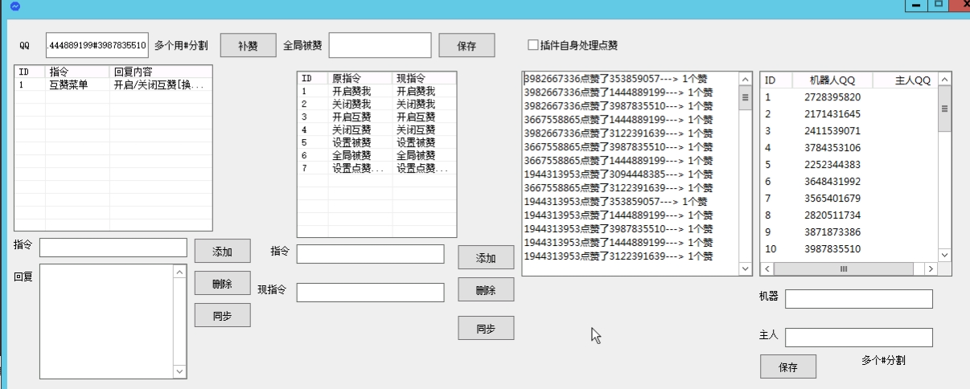Click scroll-down arrow of 回复 text area

(x=179, y=371)
